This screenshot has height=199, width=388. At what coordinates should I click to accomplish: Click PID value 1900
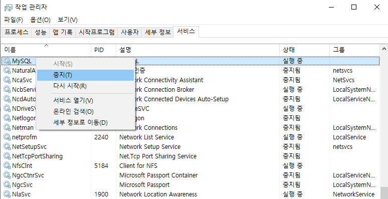tap(101, 194)
